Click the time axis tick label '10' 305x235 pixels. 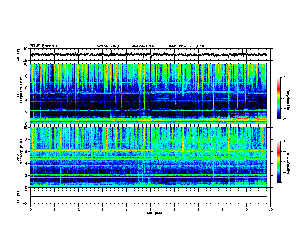click(271, 210)
